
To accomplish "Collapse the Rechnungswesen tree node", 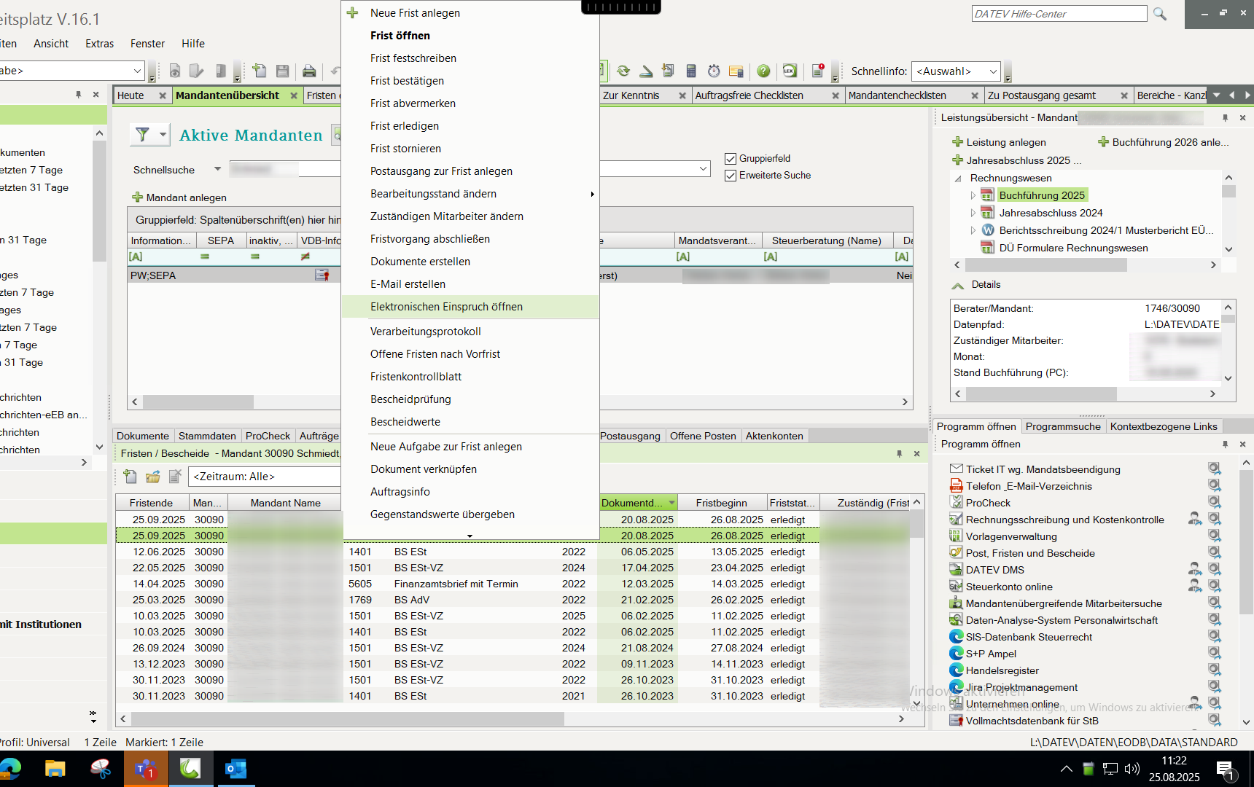I will tap(958, 179).
